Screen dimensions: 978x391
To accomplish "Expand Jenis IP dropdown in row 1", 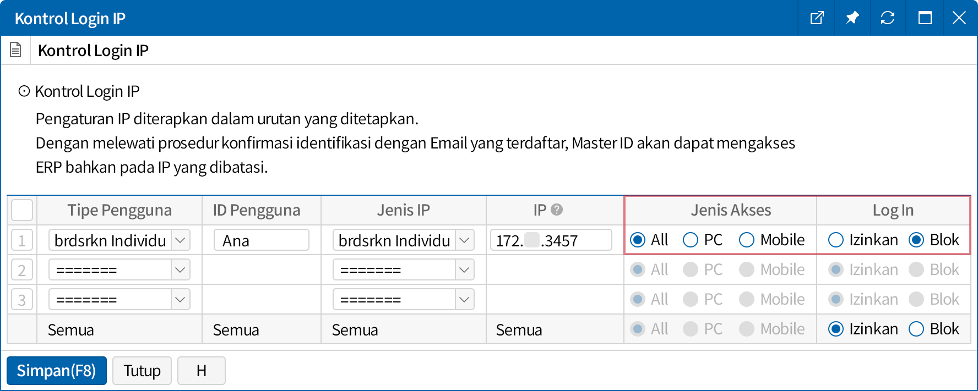I will pyautogui.click(x=464, y=240).
